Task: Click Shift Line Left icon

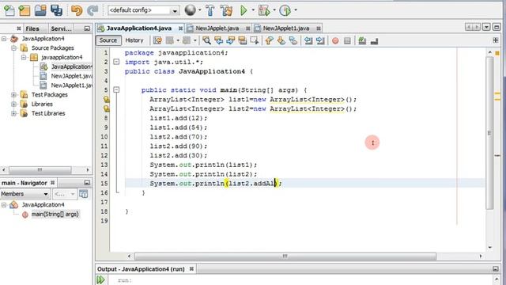Action: click(308, 40)
